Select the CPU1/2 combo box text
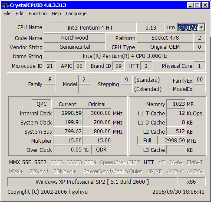 click(188, 27)
